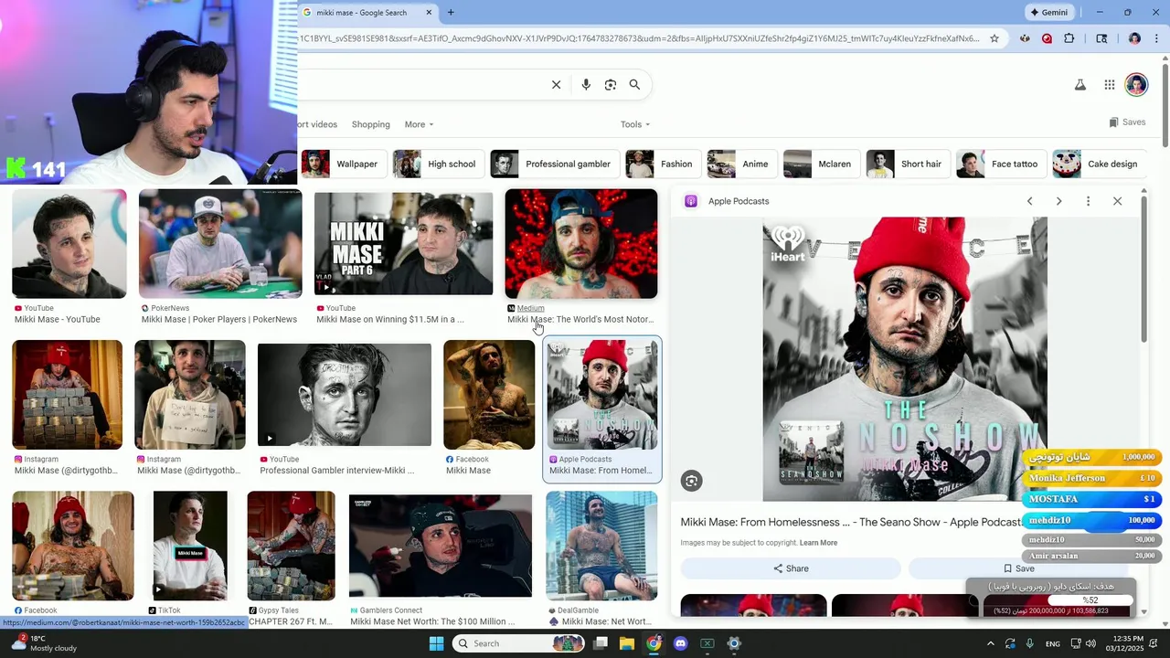The width and height of the screenshot is (1170, 658).
Task: Expand the More search filters dropdown
Action: [x=420, y=124]
